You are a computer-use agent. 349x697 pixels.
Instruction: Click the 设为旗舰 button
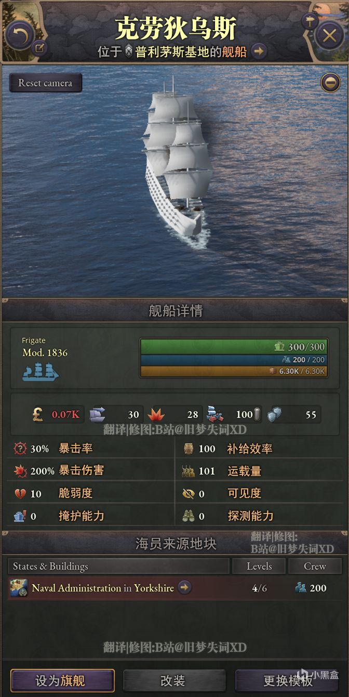coord(62,680)
